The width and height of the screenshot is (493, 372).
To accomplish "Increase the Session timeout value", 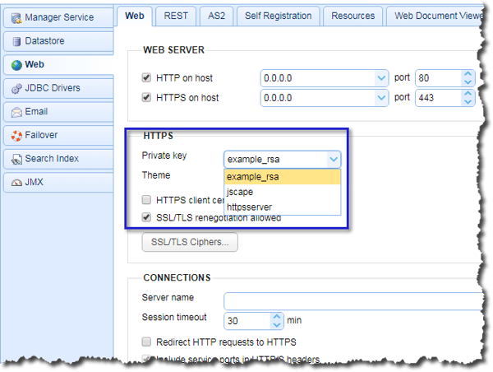I will pyautogui.click(x=277, y=317).
